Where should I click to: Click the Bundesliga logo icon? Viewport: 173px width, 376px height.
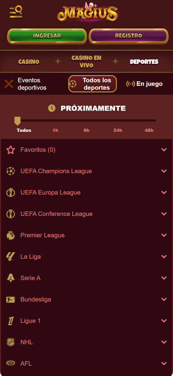[11, 299]
